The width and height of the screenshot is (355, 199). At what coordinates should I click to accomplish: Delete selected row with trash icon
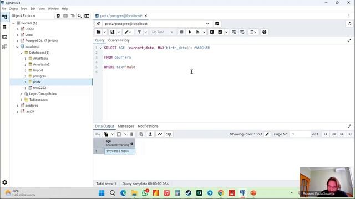tap(131, 134)
